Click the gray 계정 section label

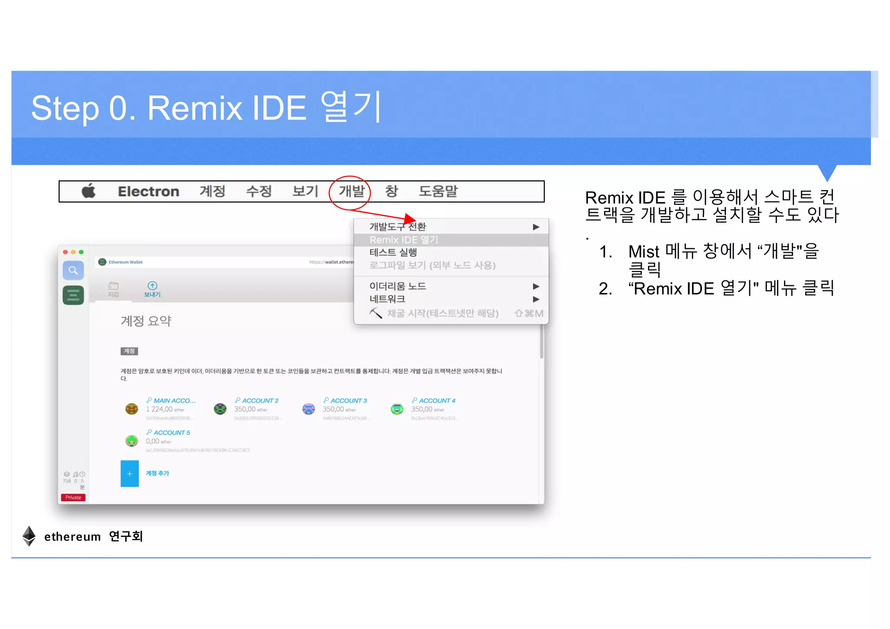coord(129,351)
